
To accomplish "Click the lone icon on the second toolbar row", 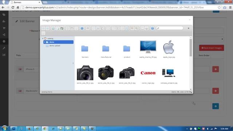I will [x=43, y=33].
